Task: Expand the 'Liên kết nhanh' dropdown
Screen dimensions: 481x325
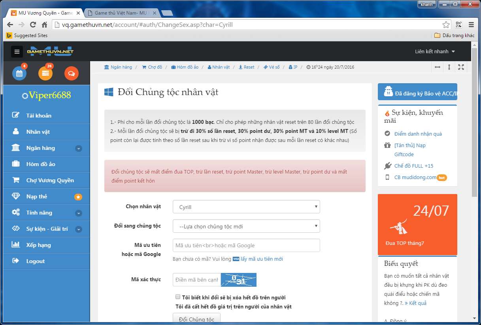Action: 435,52
